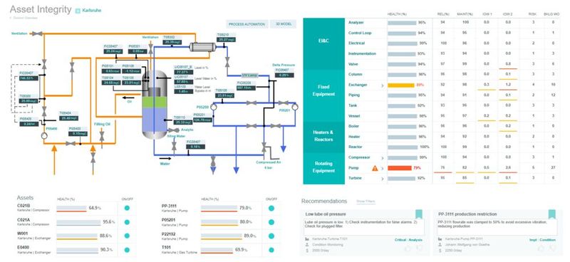Click the Compressed Air valve symbol
The height and width of the screenshot is (262, 570).
coord(264,148)
